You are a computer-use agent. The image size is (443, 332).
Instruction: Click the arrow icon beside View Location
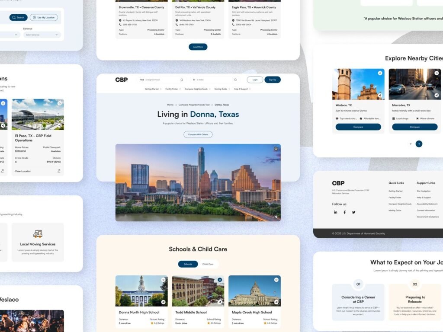59,171
